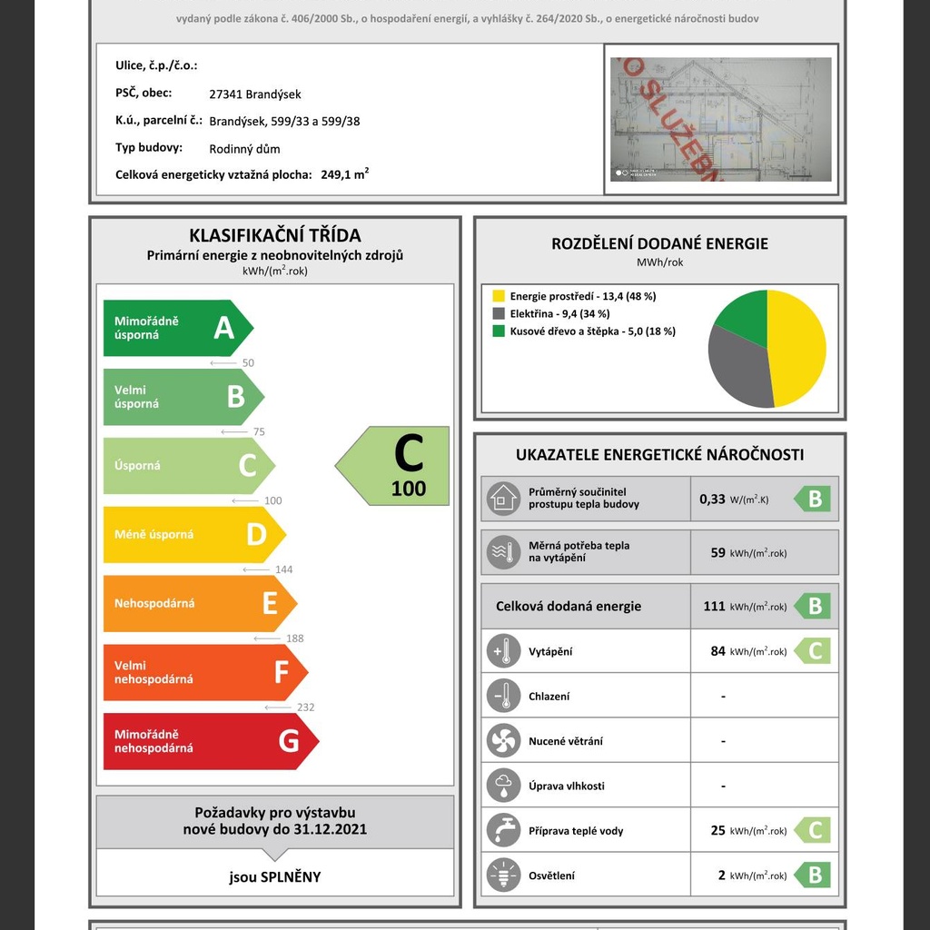Click the Příprava teplé vody tap icon
This screenshot has width=930, height=930.
coord(502,830)
